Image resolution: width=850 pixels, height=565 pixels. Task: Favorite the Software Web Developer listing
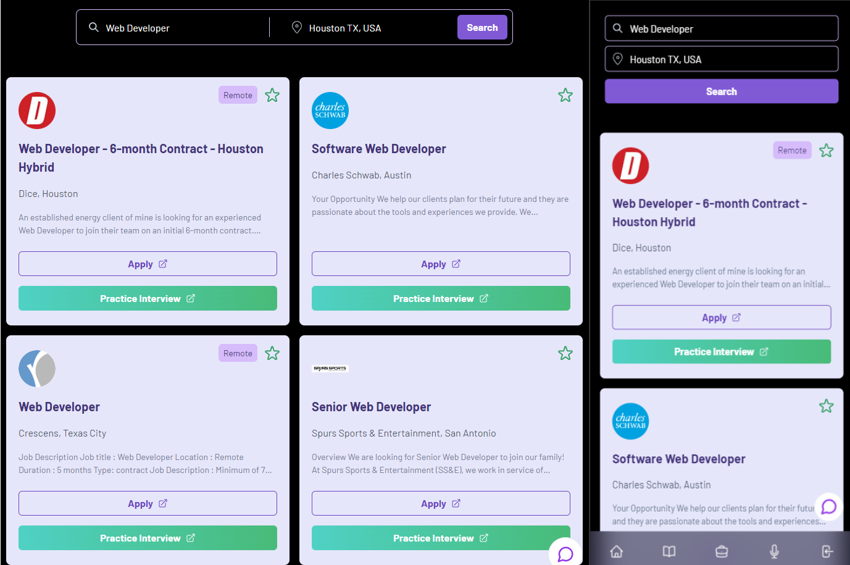565,95
